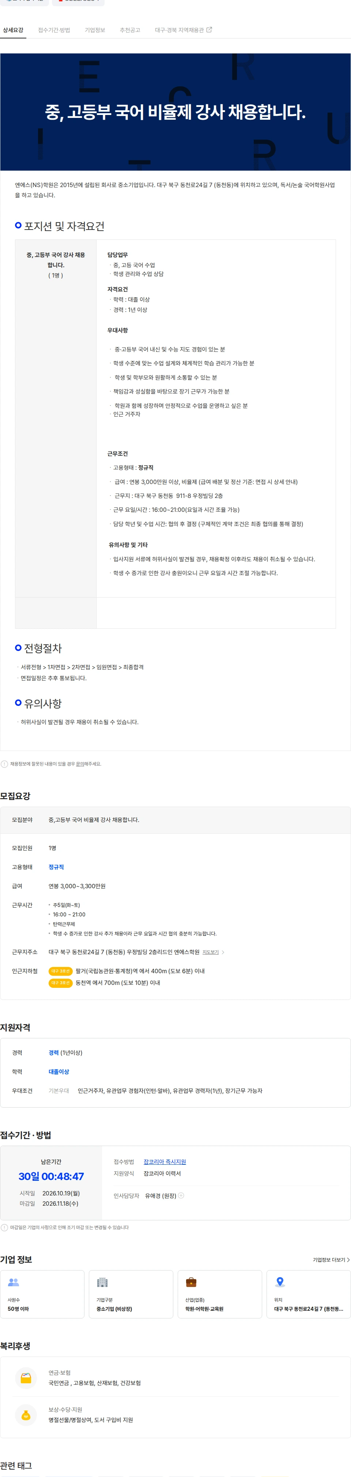Click the 대구 3호선 badge for 동천역
This screenshot has height=1477, width=351.
(x=60, y=983)
